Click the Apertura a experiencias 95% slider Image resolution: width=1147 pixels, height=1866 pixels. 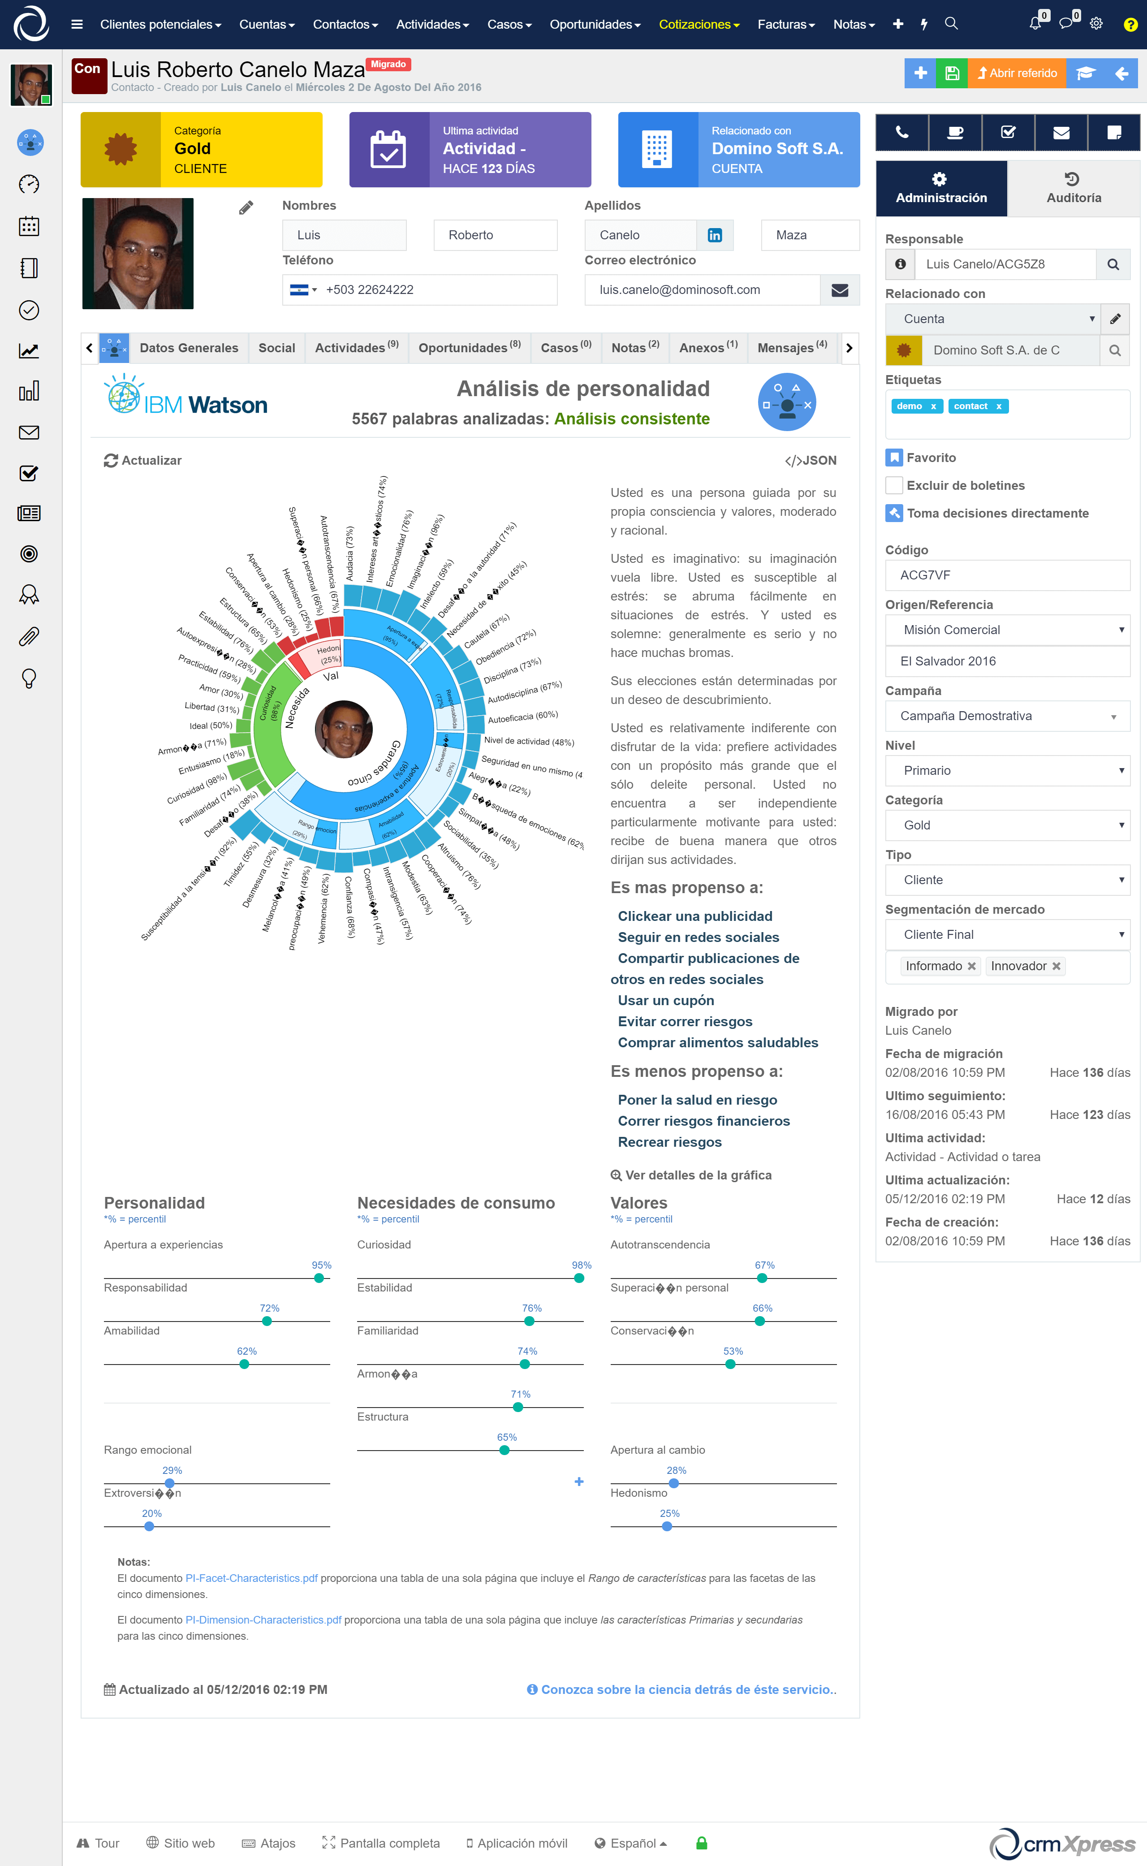(319, 1278)
